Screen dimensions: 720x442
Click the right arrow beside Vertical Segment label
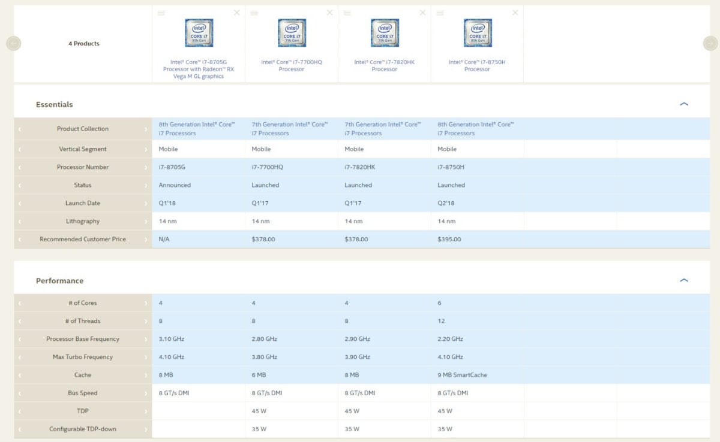[x=146, y=149]
